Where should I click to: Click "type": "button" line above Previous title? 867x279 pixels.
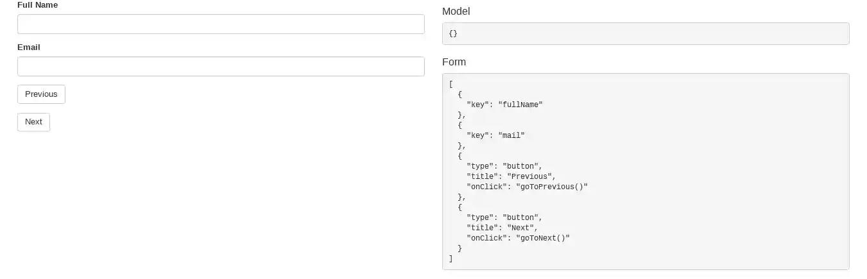(x=504, y=166)
